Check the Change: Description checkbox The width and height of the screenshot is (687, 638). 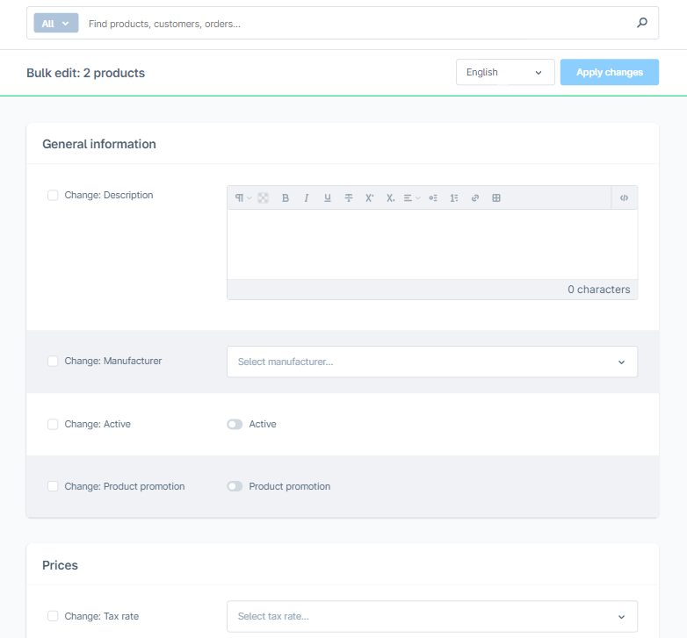coord(53,196)
